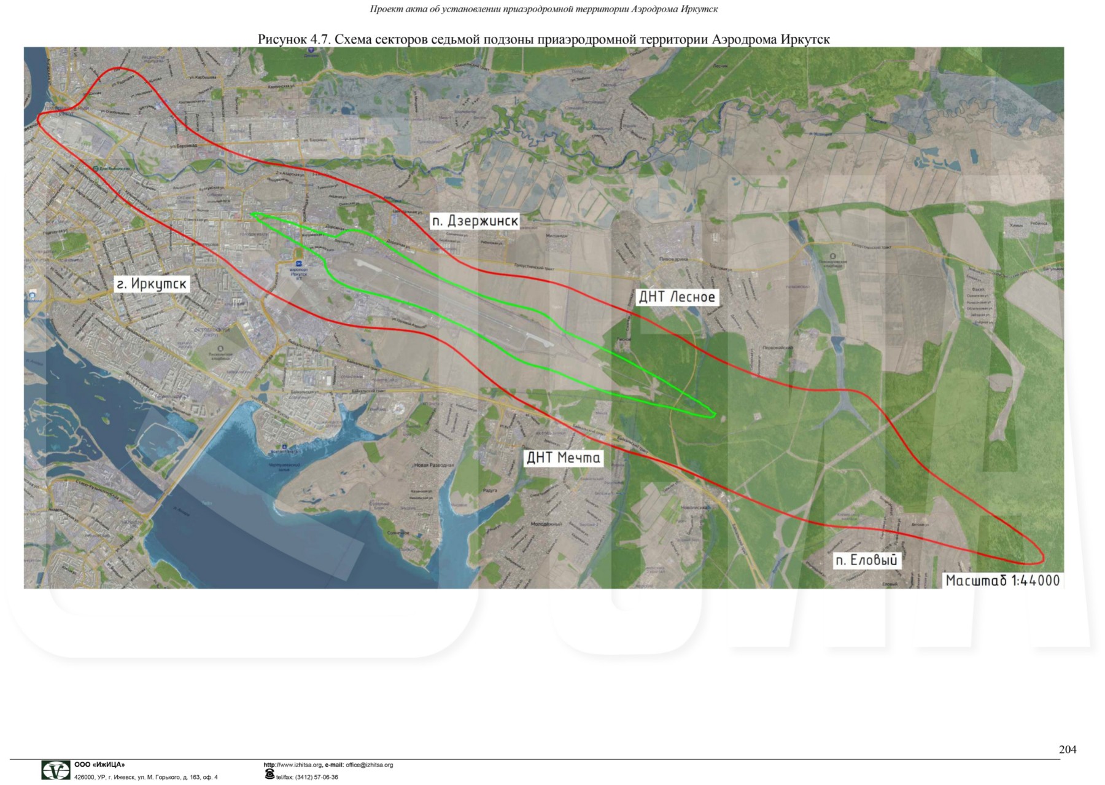Click the ДНТ Лесное label
This screenshot has width=1105, height=785.
(677, 297)
